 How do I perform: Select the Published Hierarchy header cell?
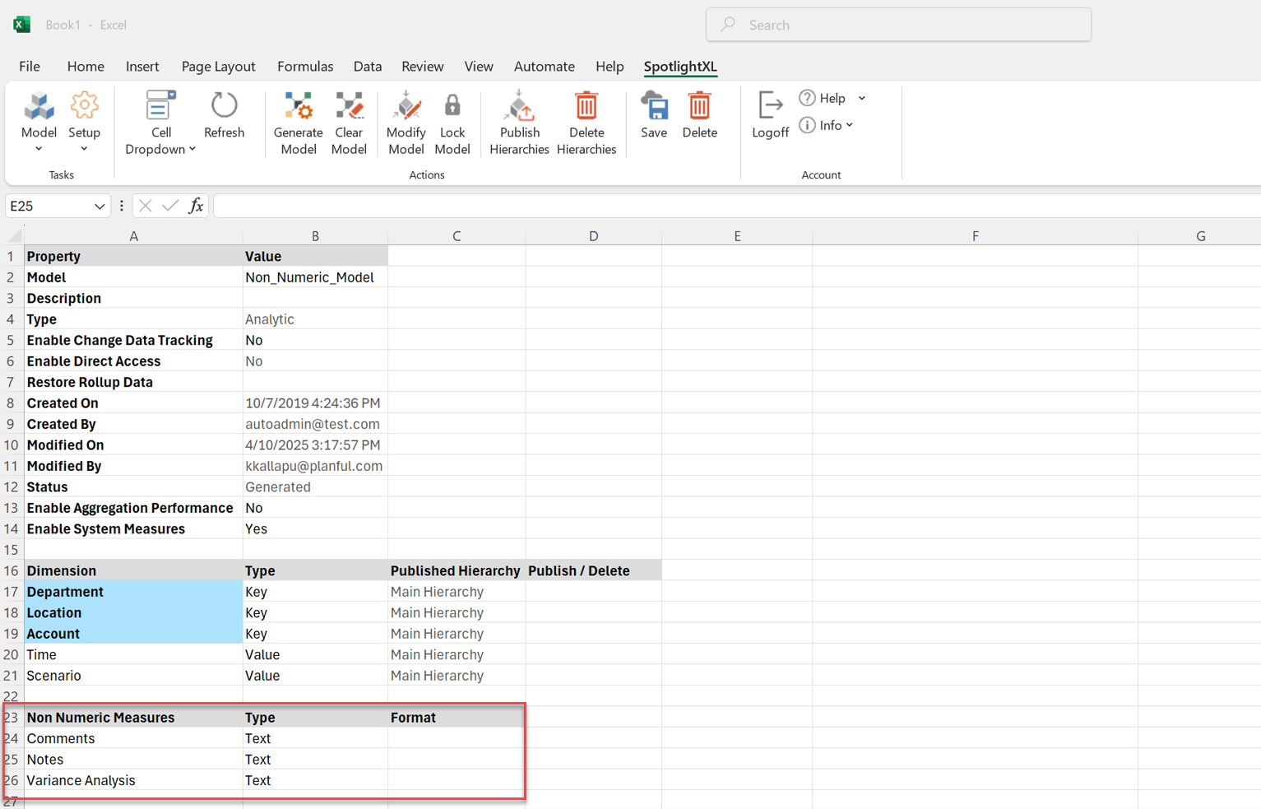click(x=457, y=571)
